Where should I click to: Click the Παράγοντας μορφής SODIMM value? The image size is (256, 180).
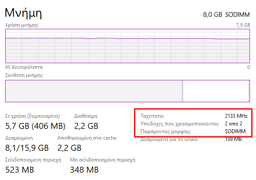pyautogui.click(x=235, y=131)
